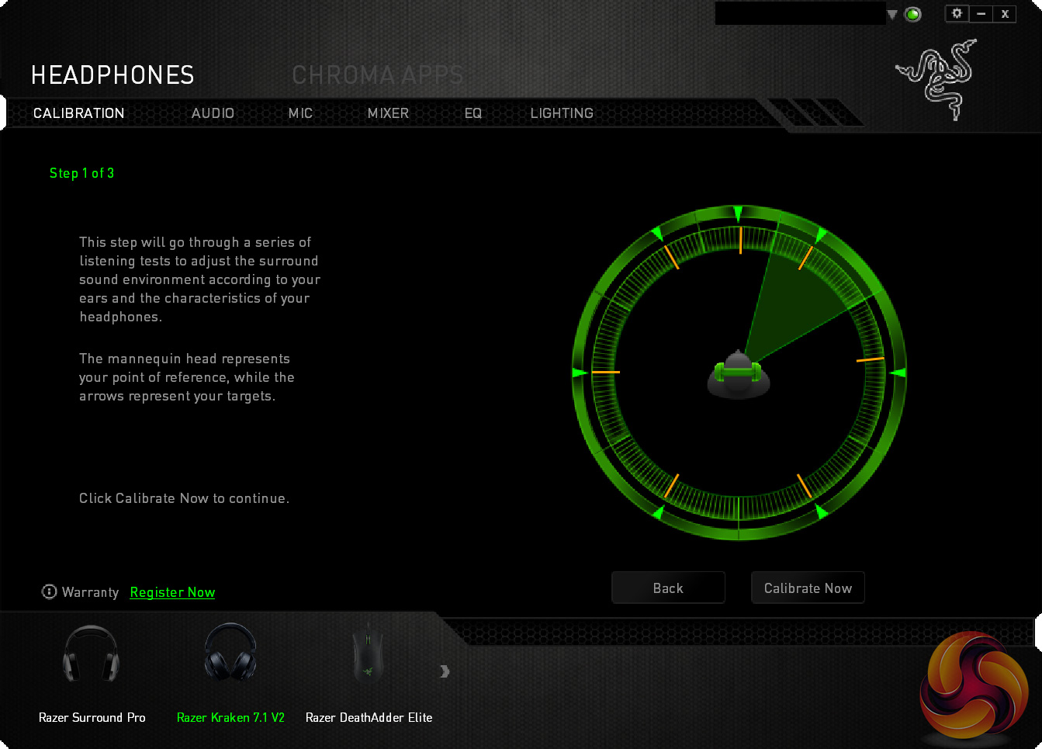The height and width of the screenshot is (749, 1042).
Task: Open the MIXER tab
Action: [388, 113]
